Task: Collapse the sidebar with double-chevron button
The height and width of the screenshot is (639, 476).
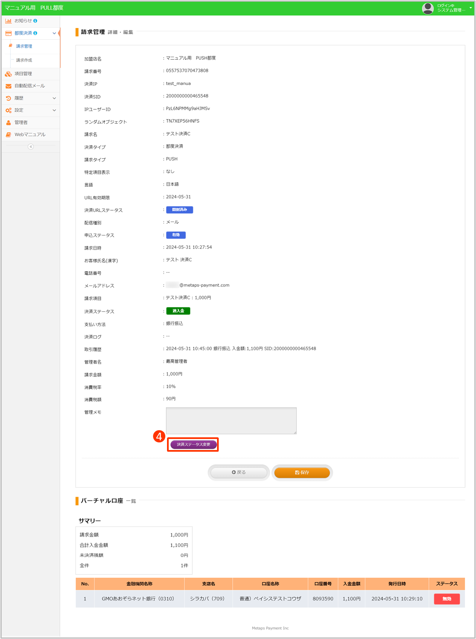Action: (31, 147)
